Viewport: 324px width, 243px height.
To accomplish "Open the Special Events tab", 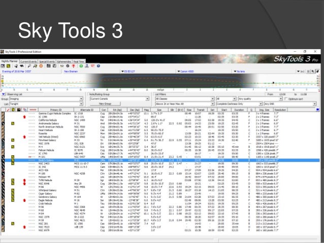I will pos(47,61).
